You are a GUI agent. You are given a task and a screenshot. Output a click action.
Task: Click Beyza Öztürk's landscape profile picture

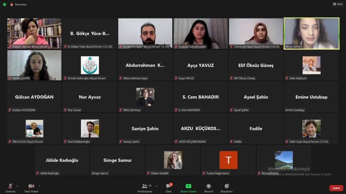284,159
